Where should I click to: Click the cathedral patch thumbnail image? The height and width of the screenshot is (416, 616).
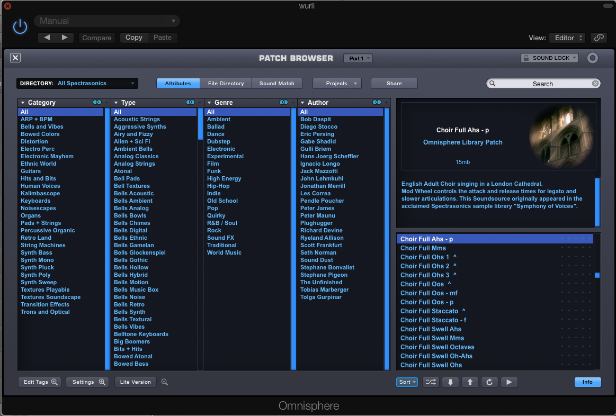(x=561, y=136)
